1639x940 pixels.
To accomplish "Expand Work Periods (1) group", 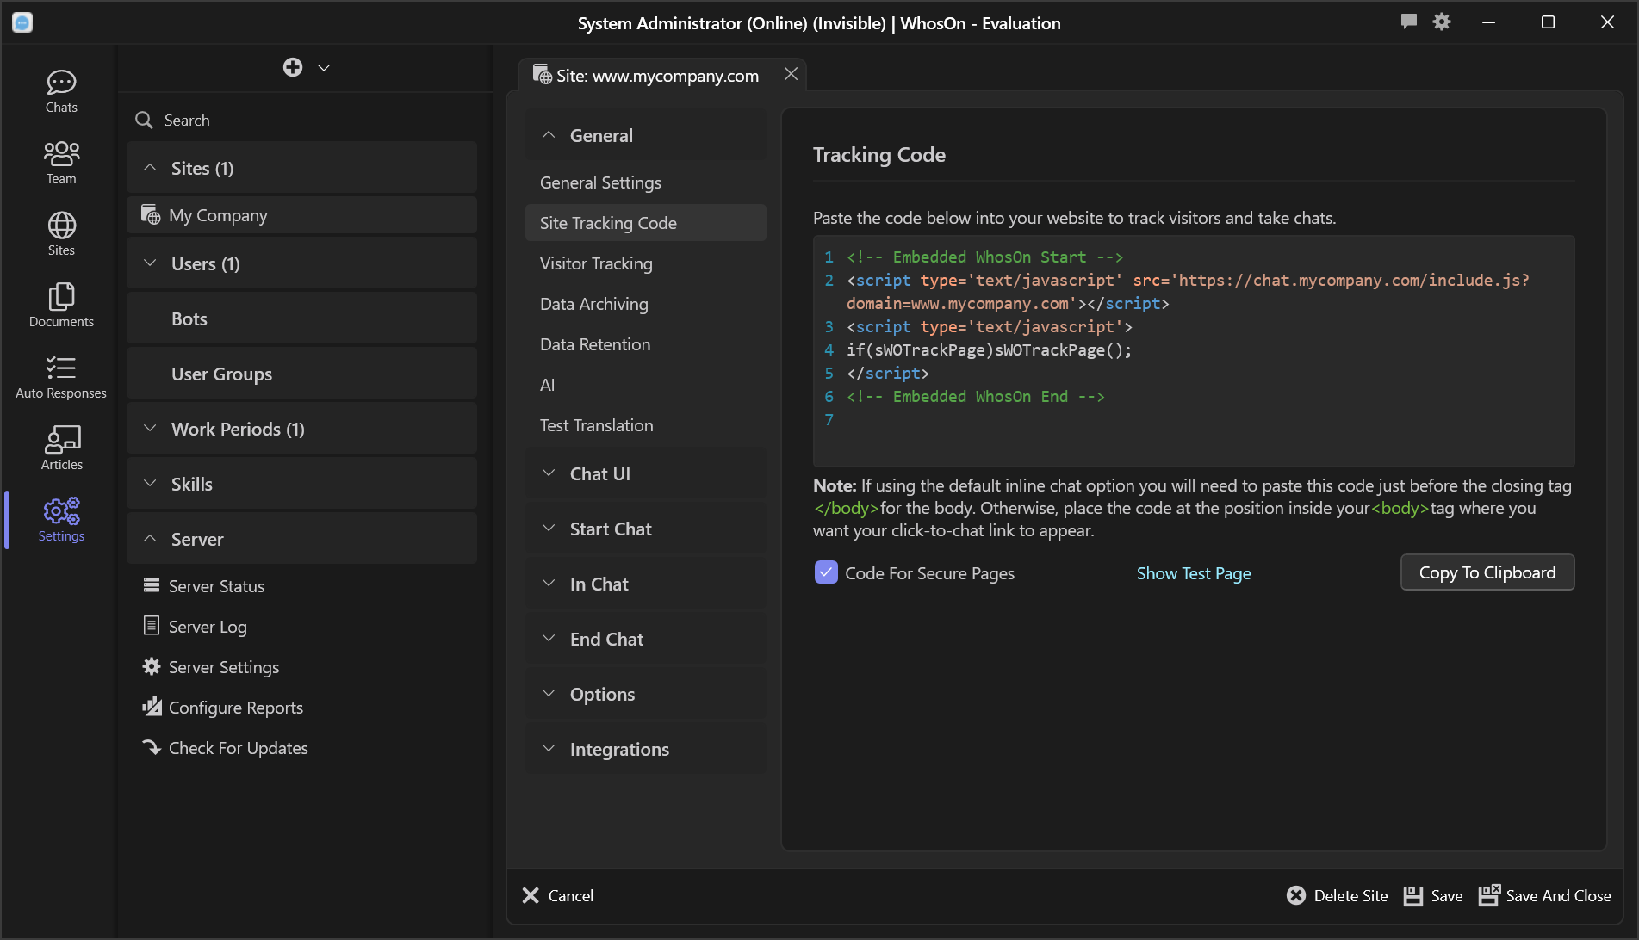I will pyautogui.click(x=301, y=429).
